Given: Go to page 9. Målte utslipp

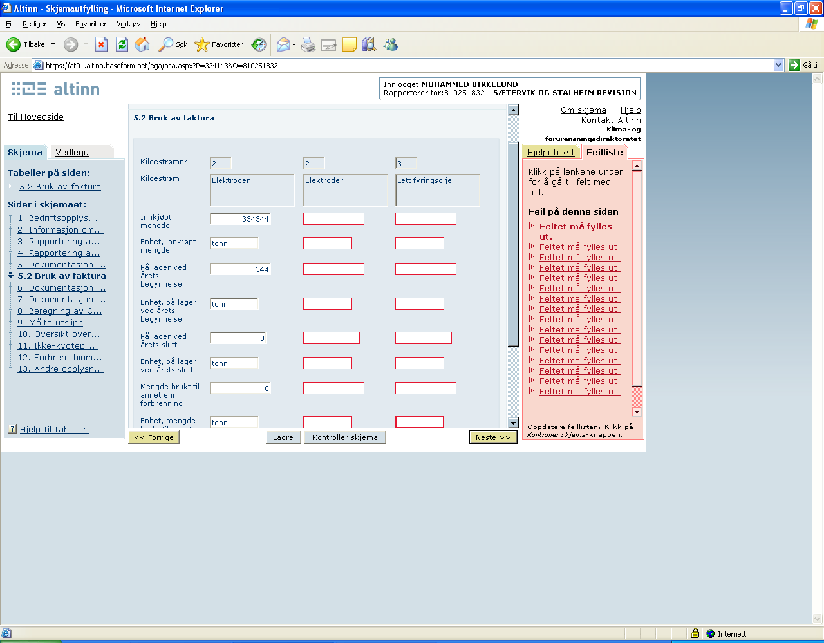Looking at the screenshot, I should point(50,322).
